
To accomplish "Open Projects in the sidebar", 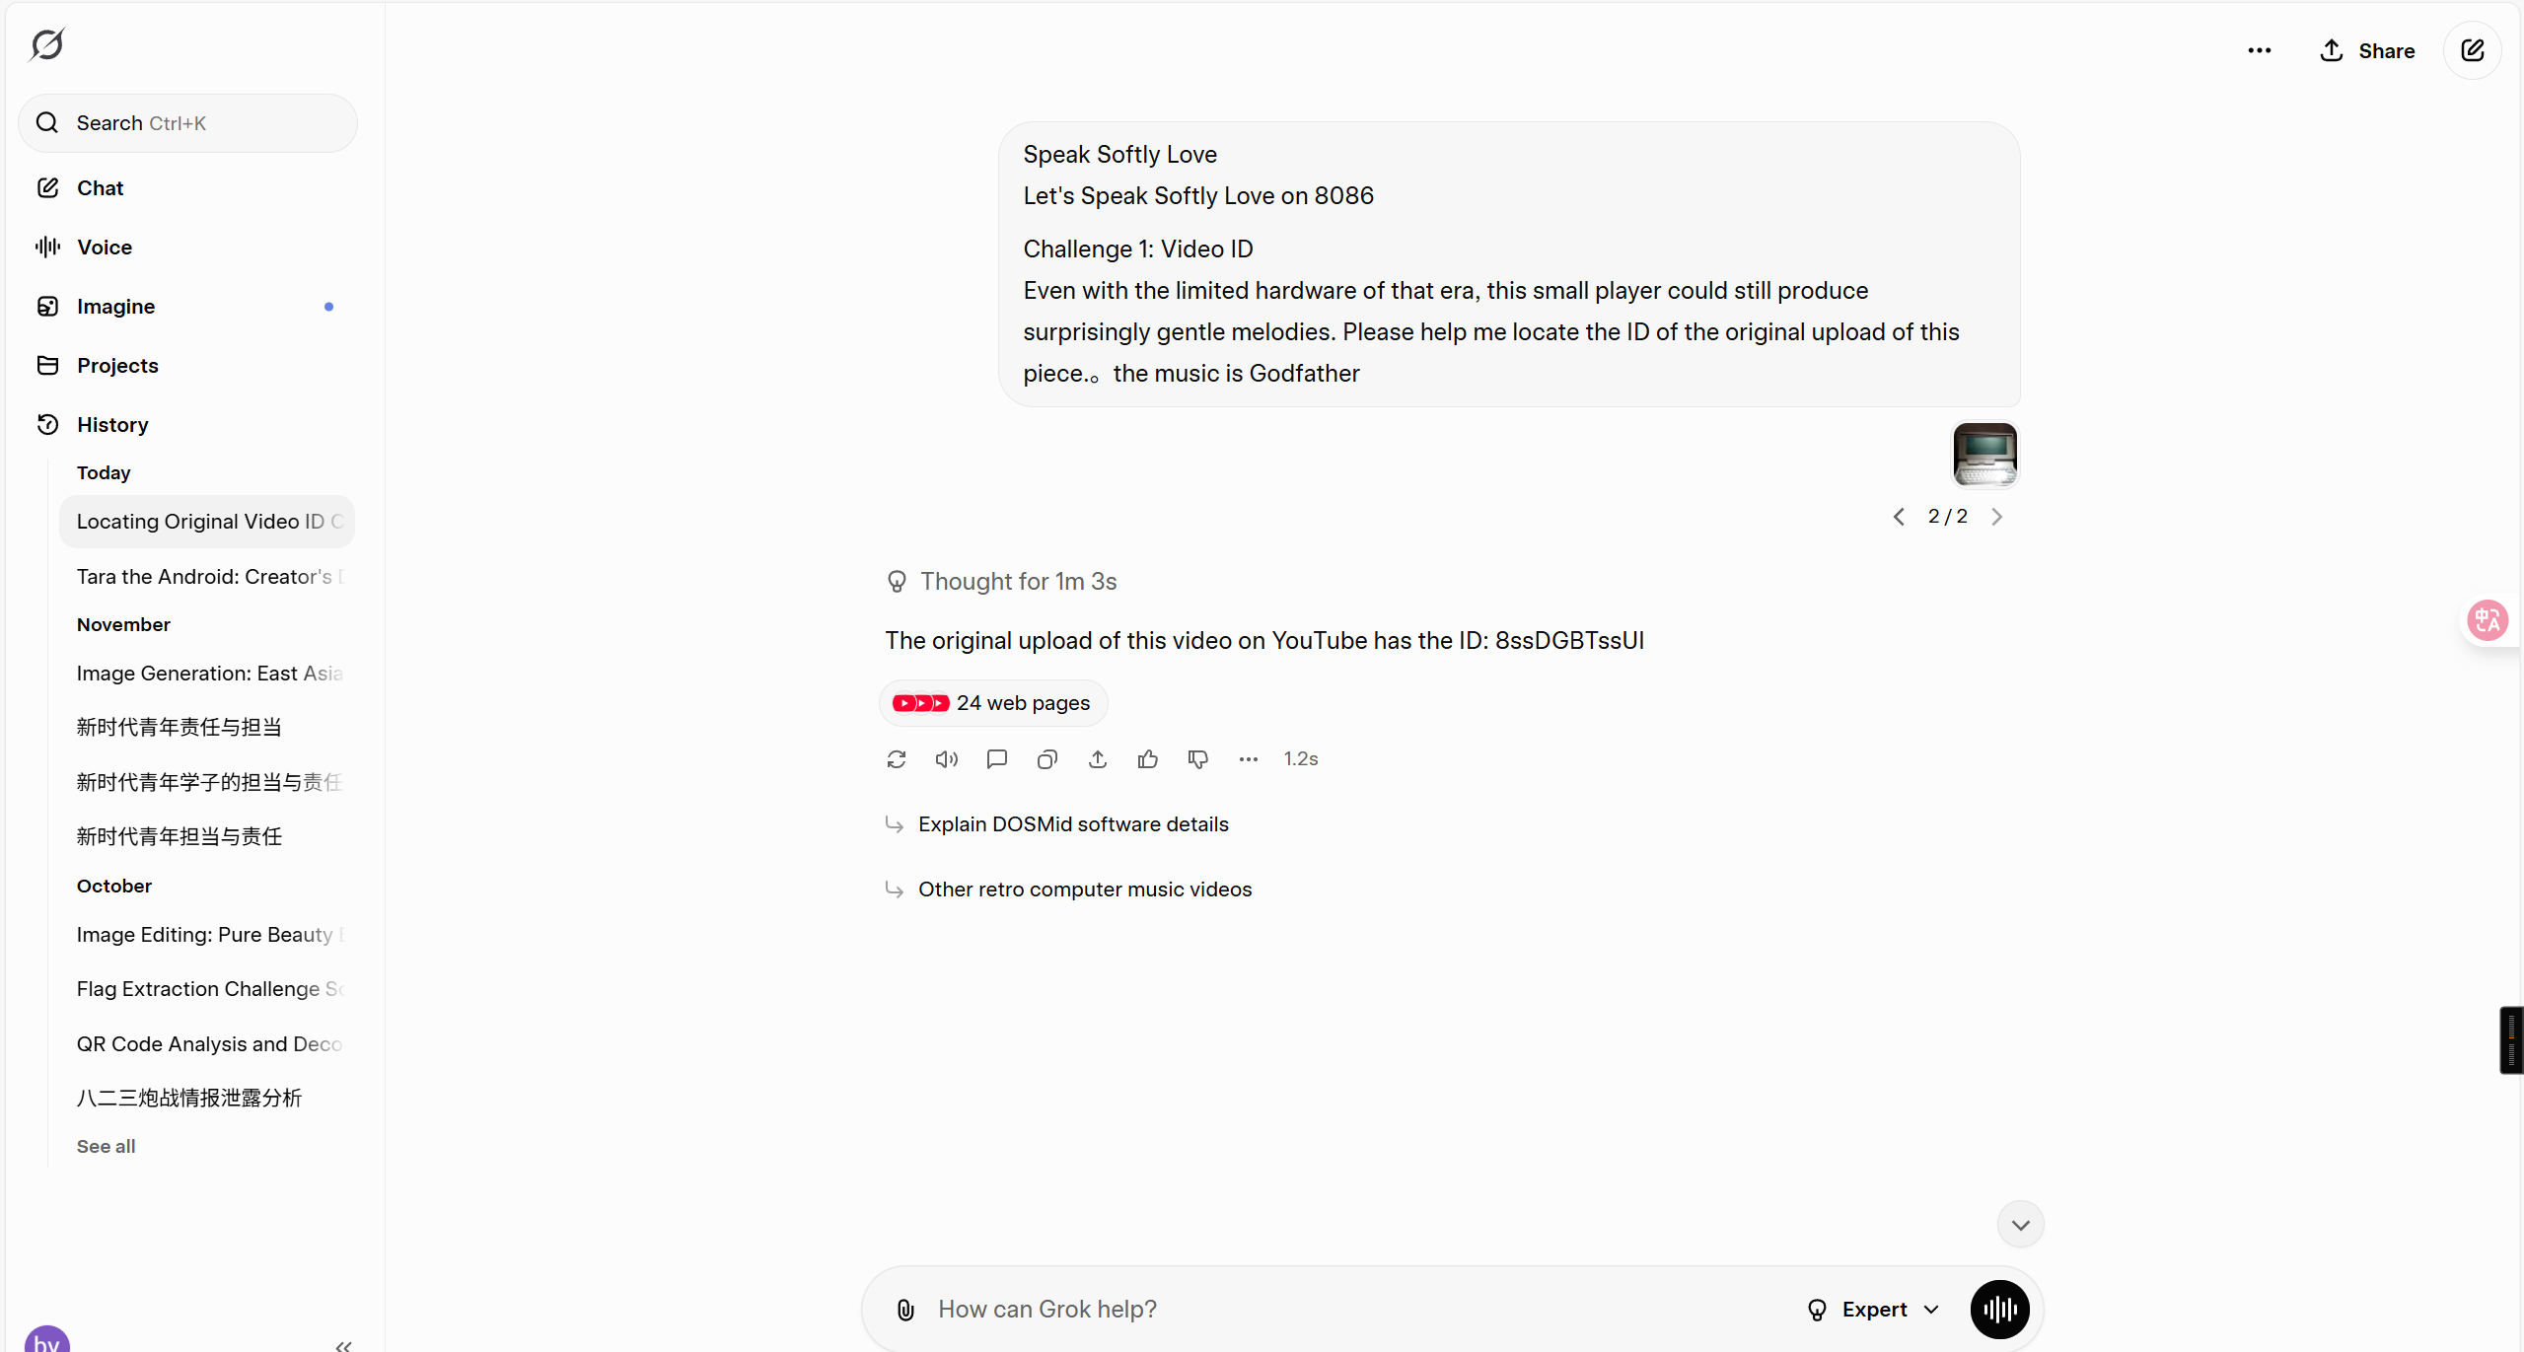I will tap(117, 366).
